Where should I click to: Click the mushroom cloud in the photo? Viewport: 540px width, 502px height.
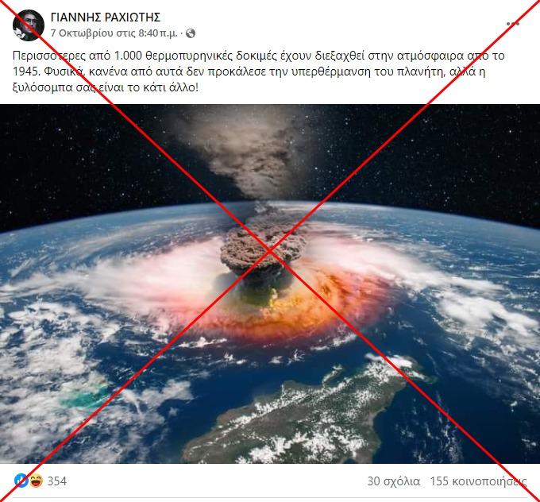264,252
